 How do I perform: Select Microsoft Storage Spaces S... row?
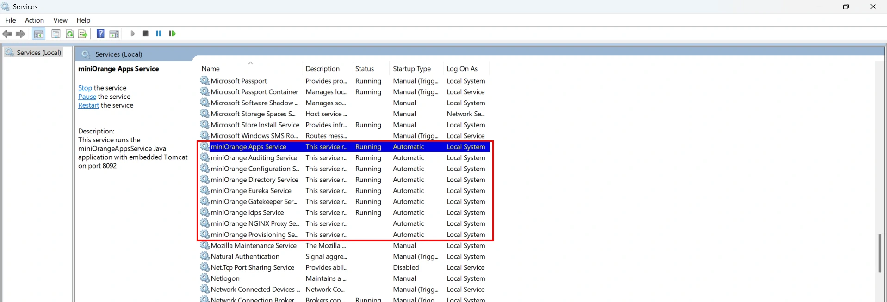coord(345,114)
